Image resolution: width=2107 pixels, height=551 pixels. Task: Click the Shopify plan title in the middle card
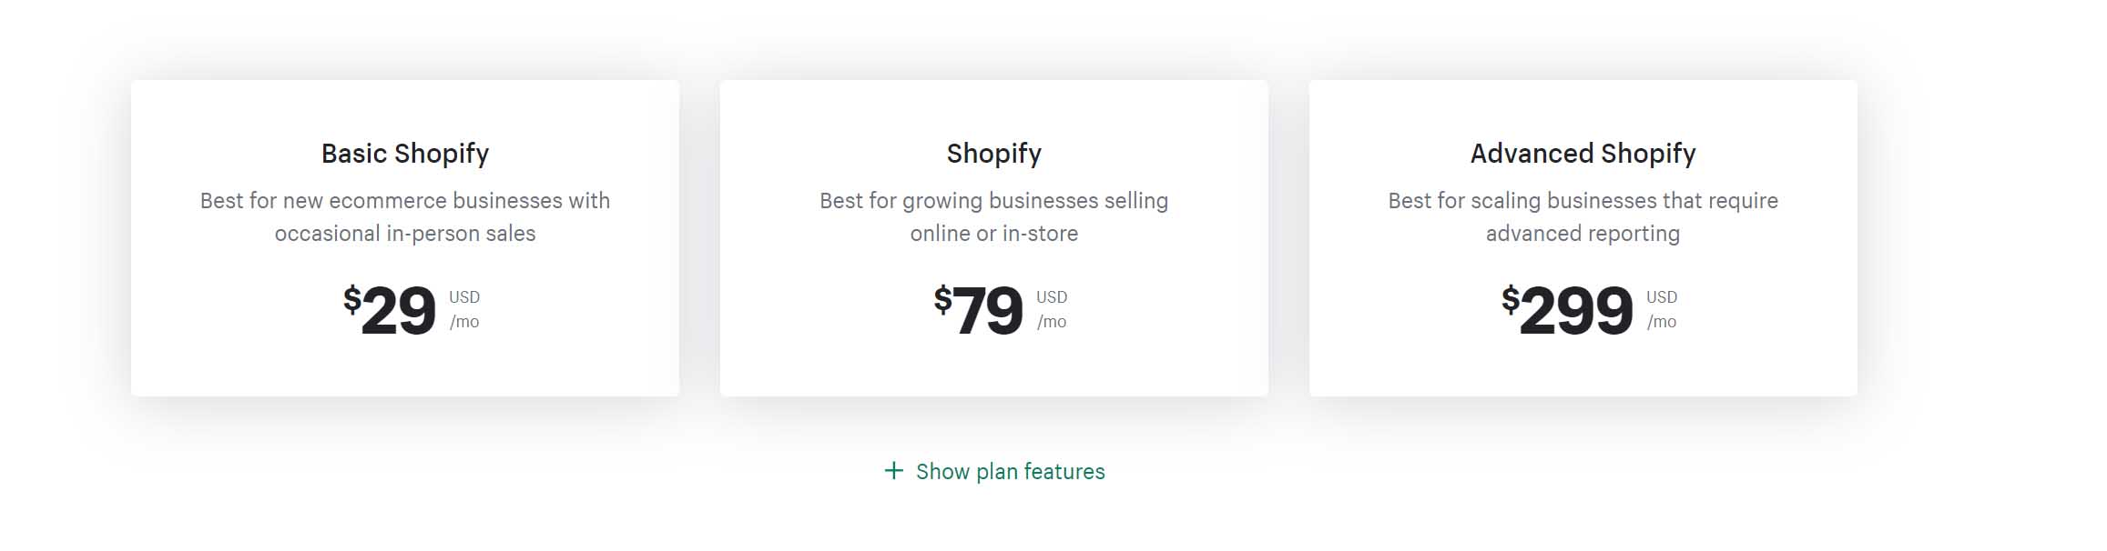coord(994,154)
